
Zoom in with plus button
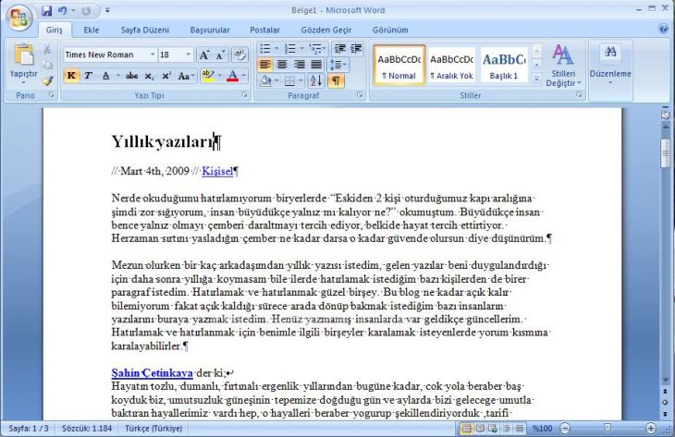tap(651, 429)
